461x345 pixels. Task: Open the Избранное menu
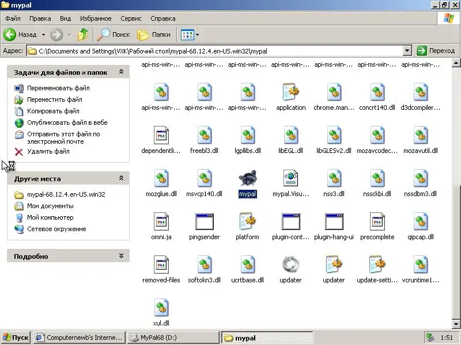(96, 18)
